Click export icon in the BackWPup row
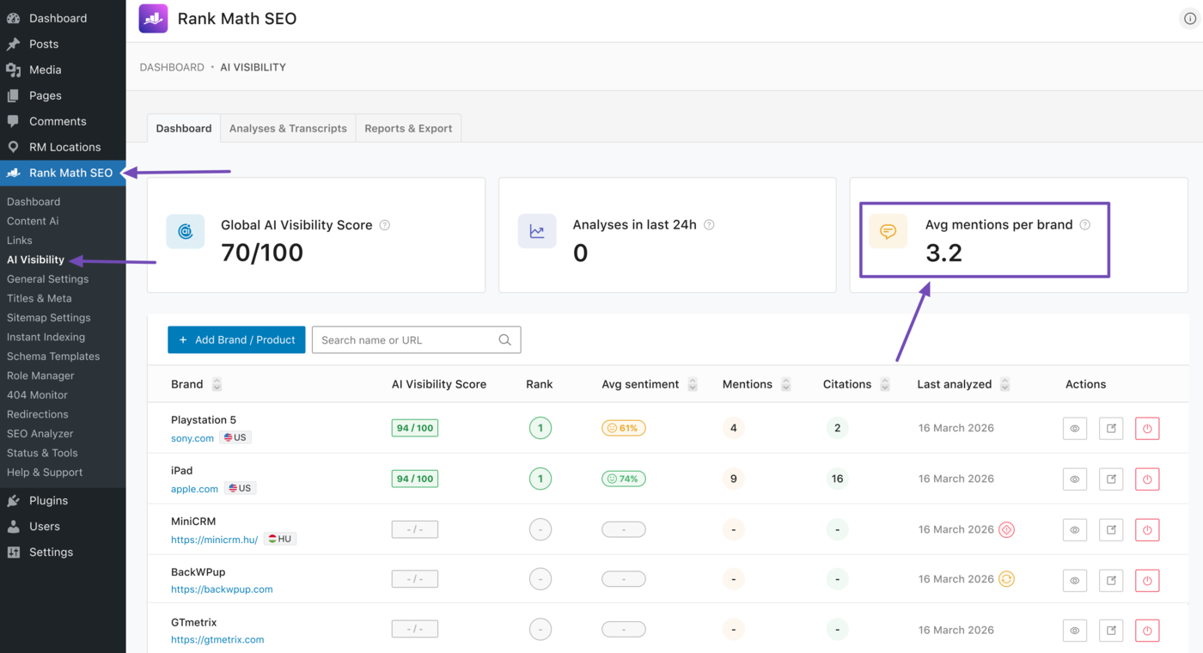 pos(1111,581)
